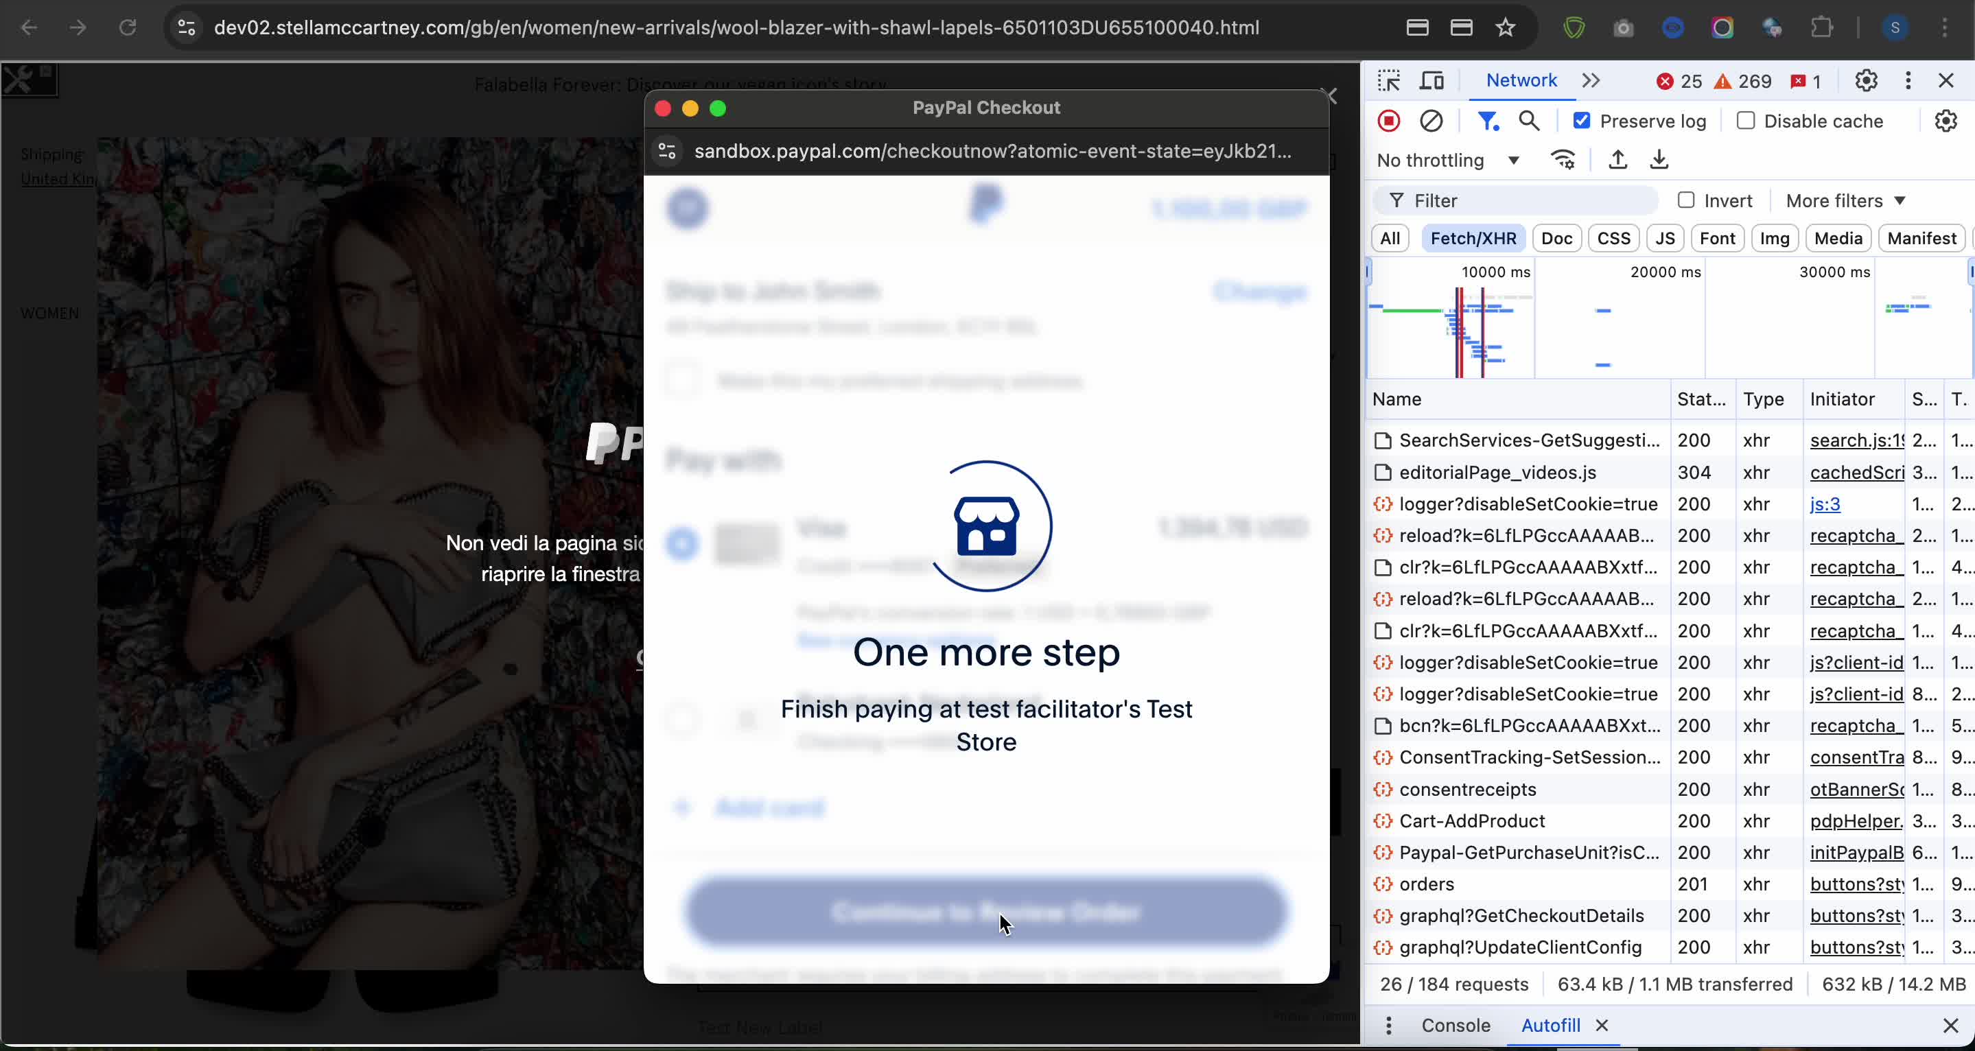
Task: Toggle device toolbar emulation icon
Action: coord(1431,80)
